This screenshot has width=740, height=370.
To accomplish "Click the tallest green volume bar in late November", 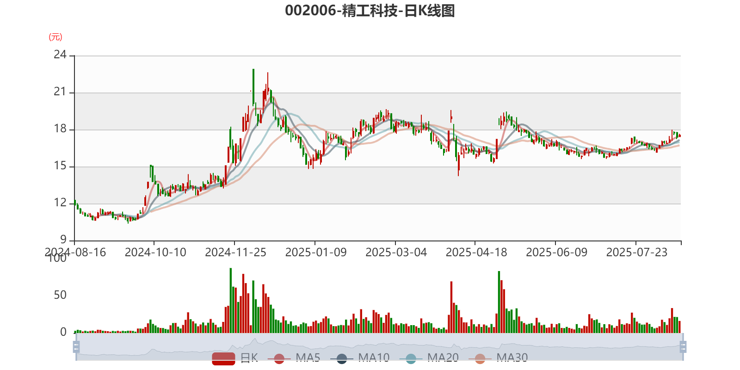I will click(231, 301).
